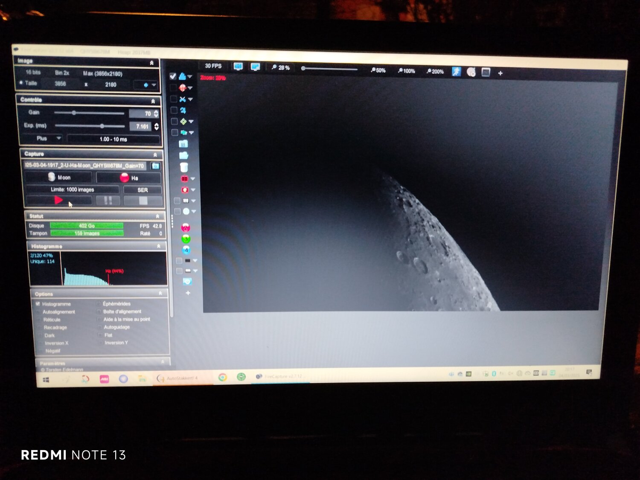The width and height of the screenshot is (640, 480).
Task: Click the second monitor display icon
Action: [256, 67]
